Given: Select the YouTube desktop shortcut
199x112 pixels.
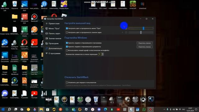Looking at the screenshot, I should (x=34, y=94).
